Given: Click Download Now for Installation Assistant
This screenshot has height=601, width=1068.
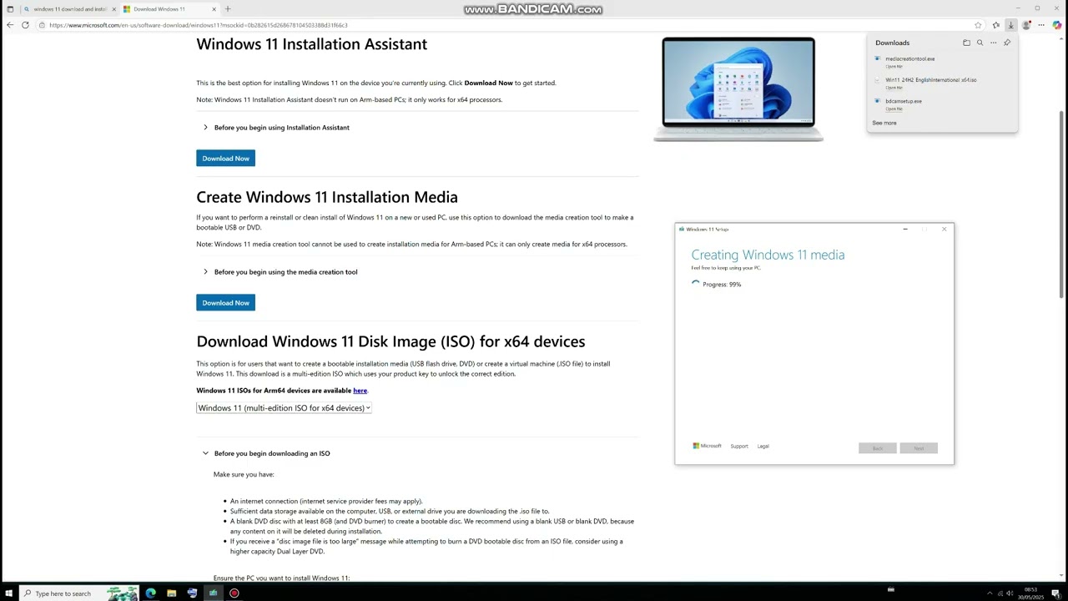Looking at the screenshot, I should (x=225, y=159).
